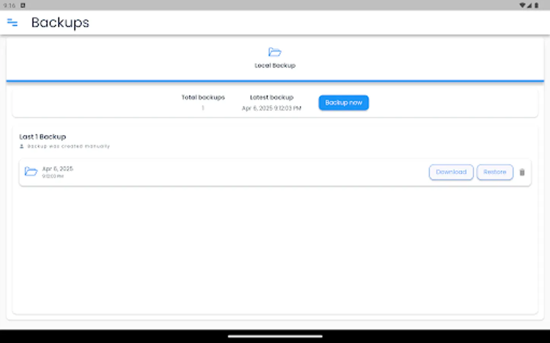The height and width of the screenshot is (343, 550).
Task: Tap the home navigation pill
Action: point(275,337)
